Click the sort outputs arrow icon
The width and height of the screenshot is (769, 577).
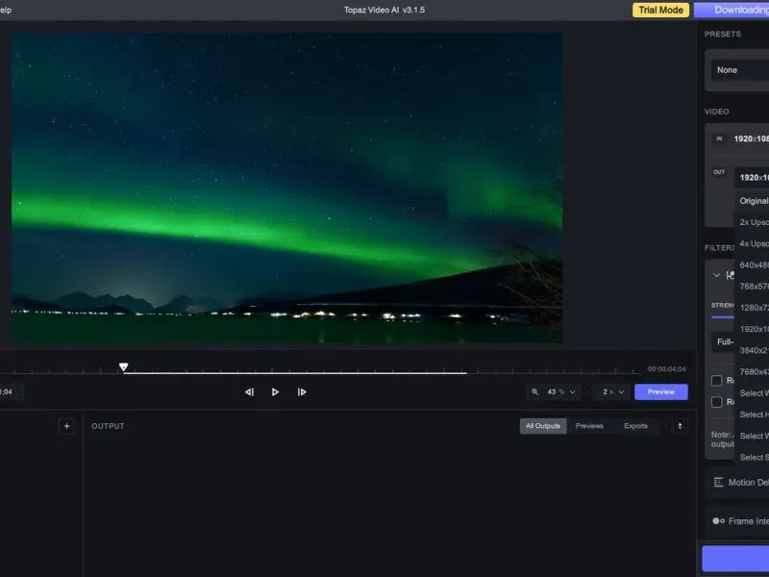(680, 426)
